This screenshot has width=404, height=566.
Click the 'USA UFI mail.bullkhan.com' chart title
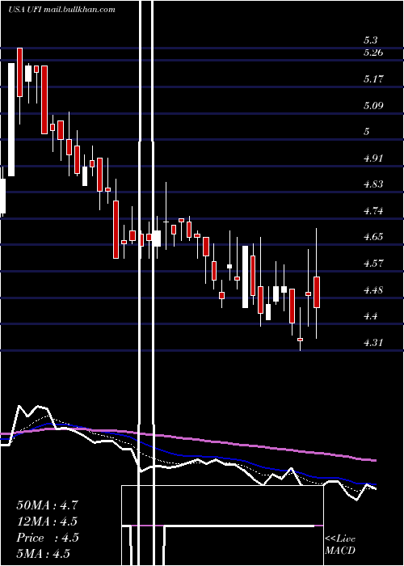point(61,10)
